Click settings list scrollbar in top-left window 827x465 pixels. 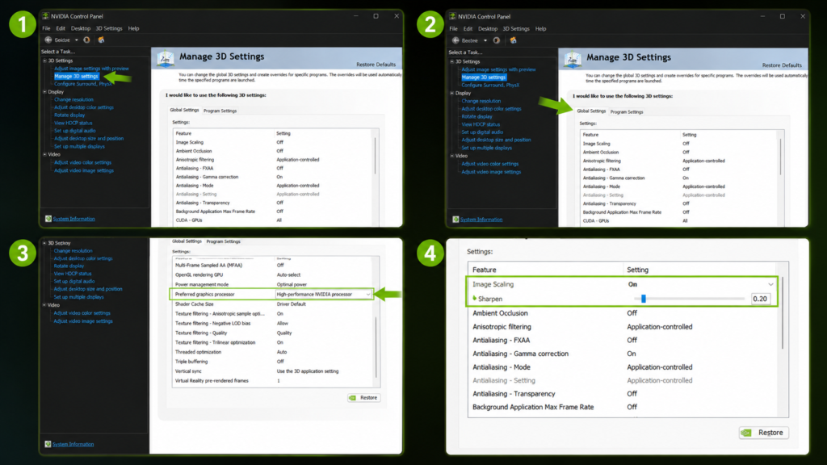(x=376, y=156)
